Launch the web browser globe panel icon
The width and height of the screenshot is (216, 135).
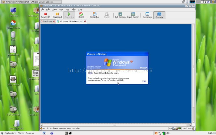(52, 133)
